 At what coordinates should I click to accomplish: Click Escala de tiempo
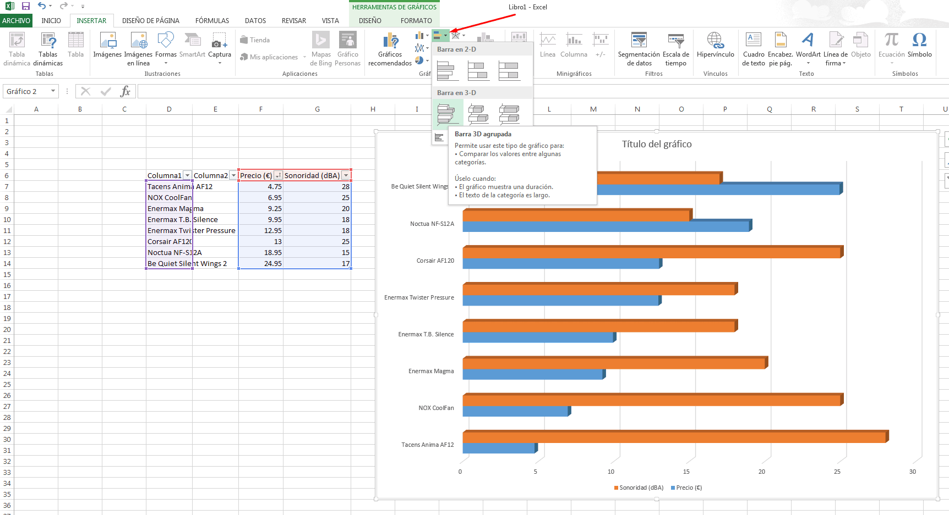pyautogui.click(x=676, y=48)
